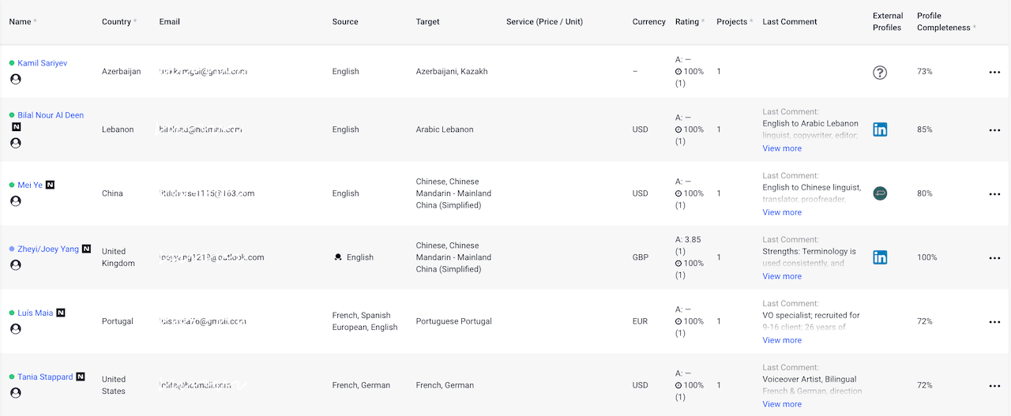Click View more on Bilal's last comment
Image resolution: width=1011 pixels, height=416 pixels.
782,148
